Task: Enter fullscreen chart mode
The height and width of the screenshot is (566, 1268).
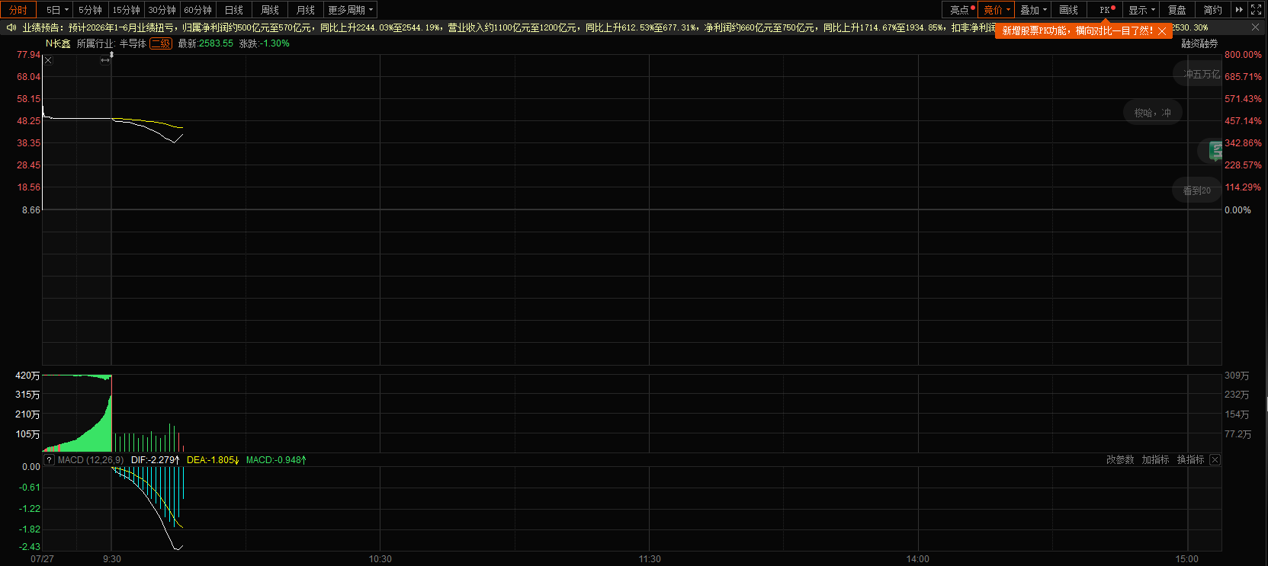Action: (1257, 10)
